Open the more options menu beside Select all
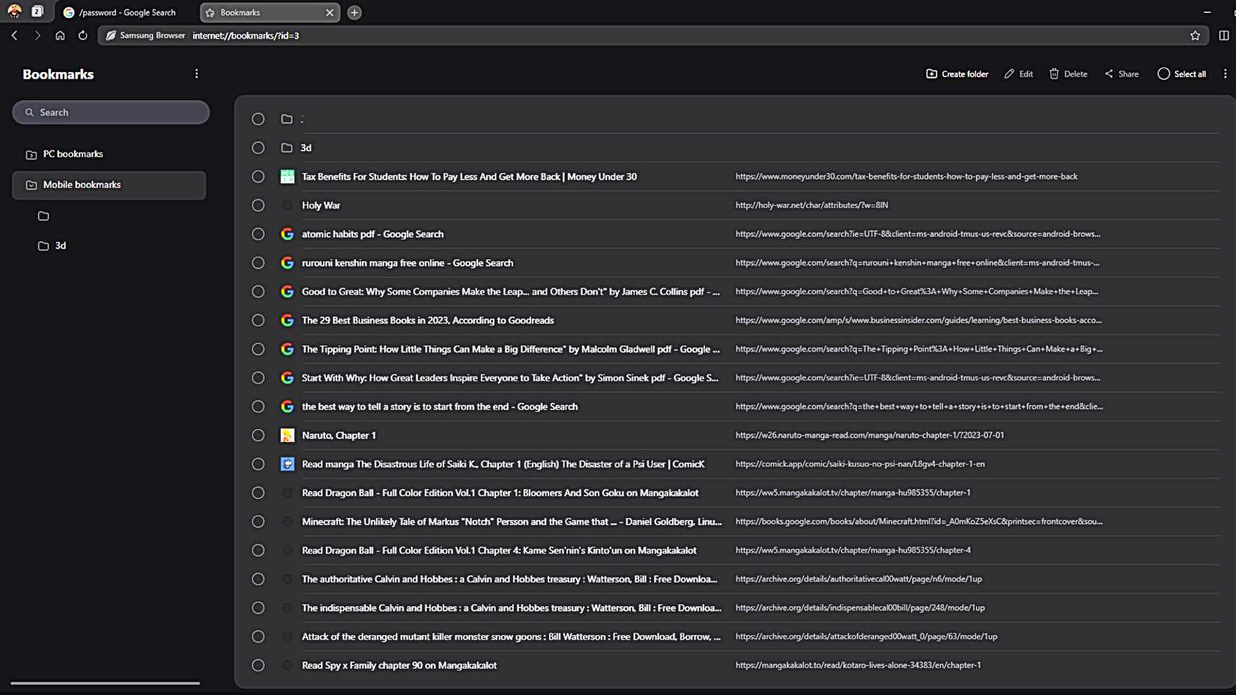 click(1225, 73)
